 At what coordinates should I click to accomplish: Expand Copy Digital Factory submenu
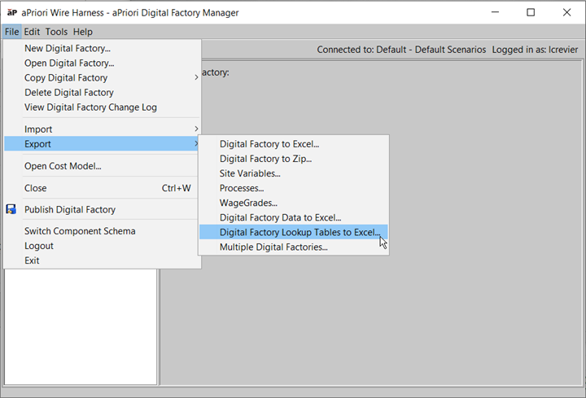[x=102, y=78]
